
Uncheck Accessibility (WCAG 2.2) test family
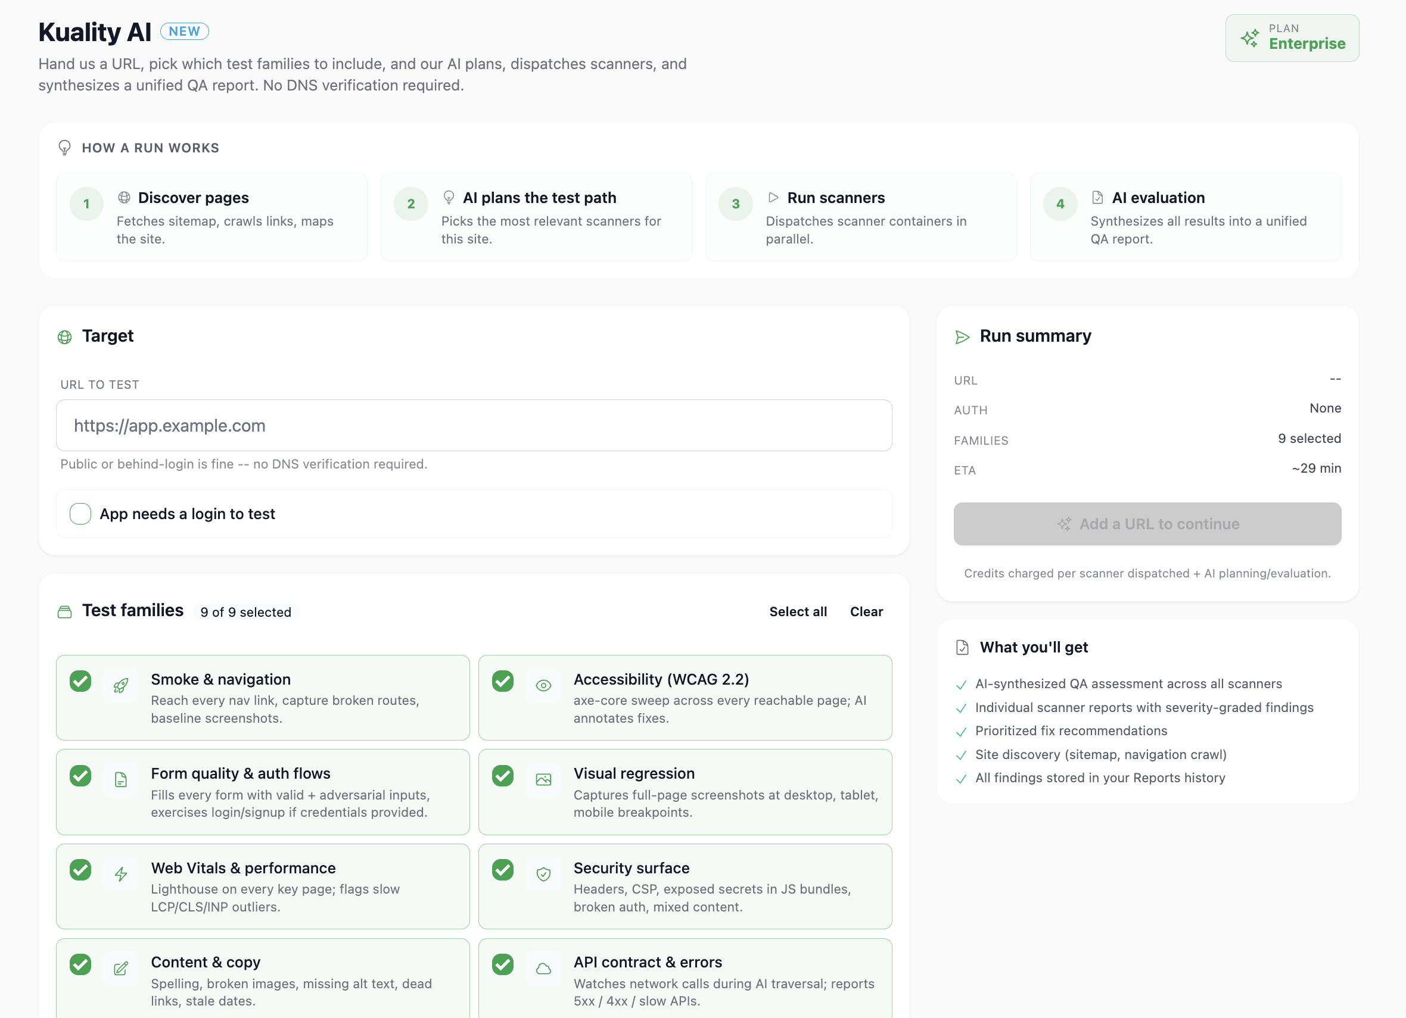click(503, 681)
